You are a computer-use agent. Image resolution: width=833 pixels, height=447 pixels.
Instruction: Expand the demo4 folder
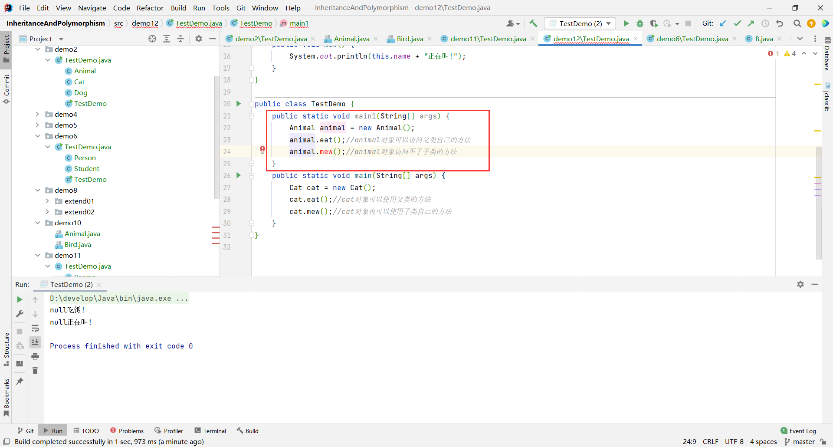point(38,114)
